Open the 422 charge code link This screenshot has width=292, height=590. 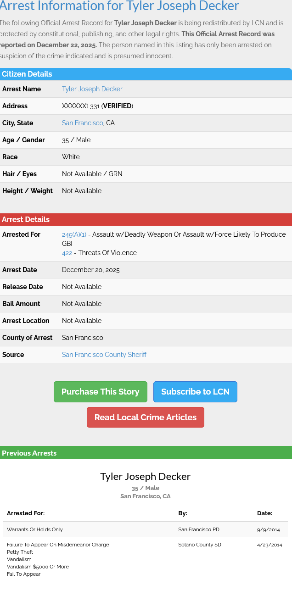(x=67, y=253)
